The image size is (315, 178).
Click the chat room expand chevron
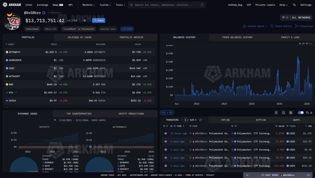247,175
